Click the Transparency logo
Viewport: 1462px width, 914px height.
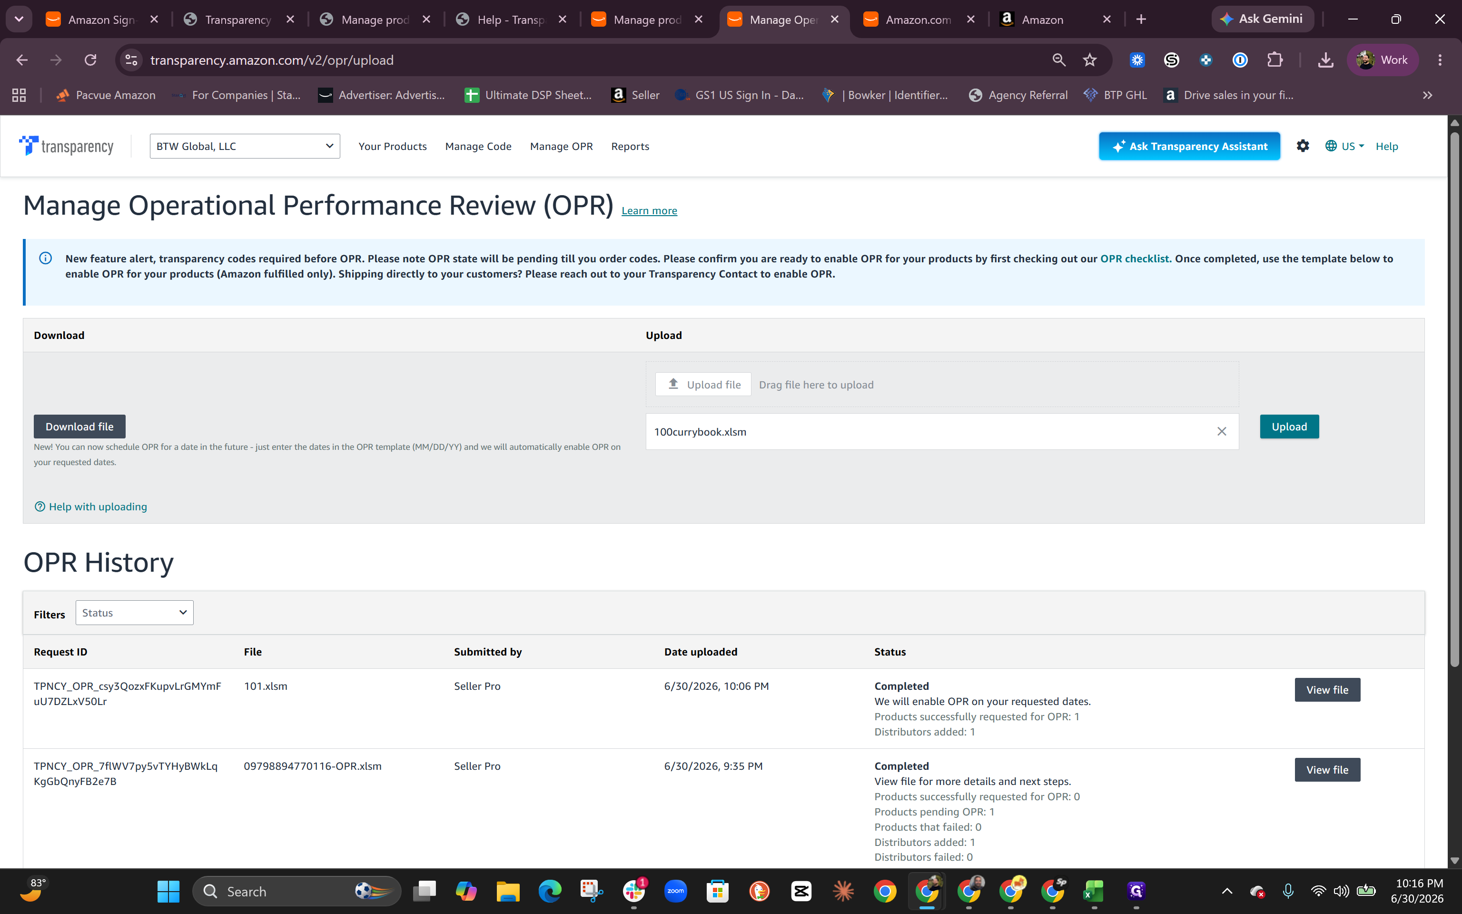[67, 146]
